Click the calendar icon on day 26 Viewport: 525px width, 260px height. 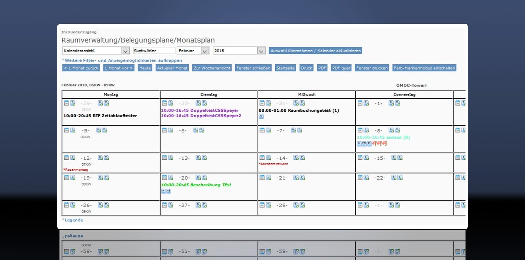coord(67,205)
